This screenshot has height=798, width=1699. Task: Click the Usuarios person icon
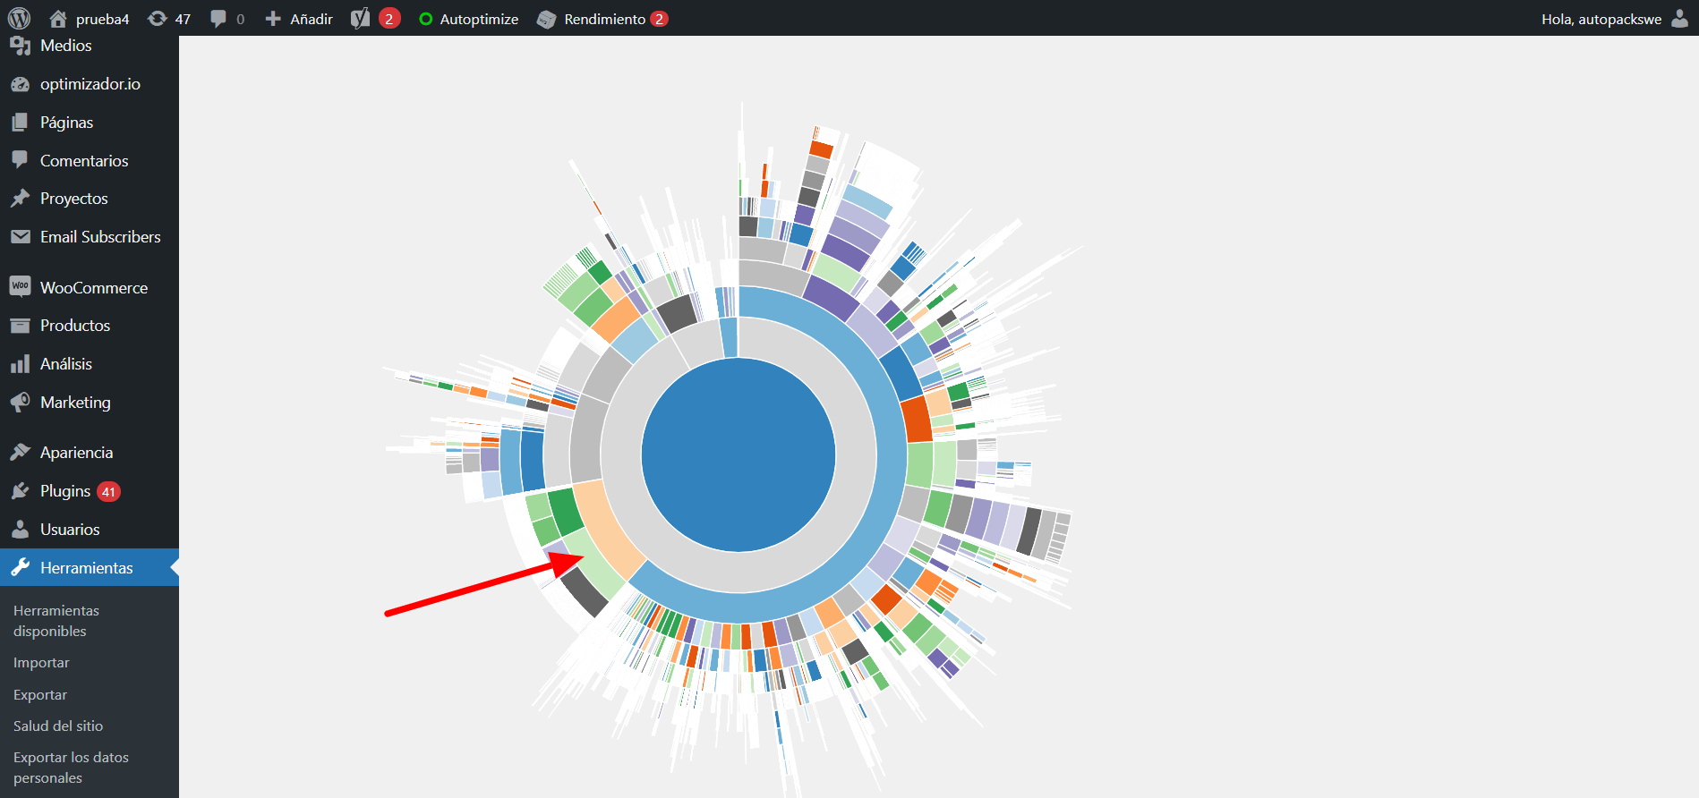click(20, 530)
